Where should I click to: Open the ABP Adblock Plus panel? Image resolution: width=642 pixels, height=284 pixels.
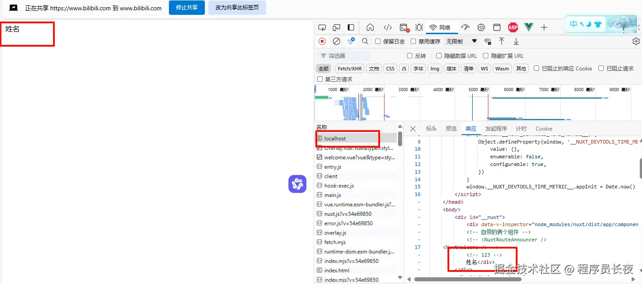click(x=513, y=27)
